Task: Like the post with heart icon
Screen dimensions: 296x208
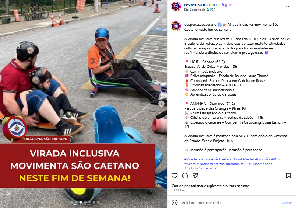Action: coord(175,176)
